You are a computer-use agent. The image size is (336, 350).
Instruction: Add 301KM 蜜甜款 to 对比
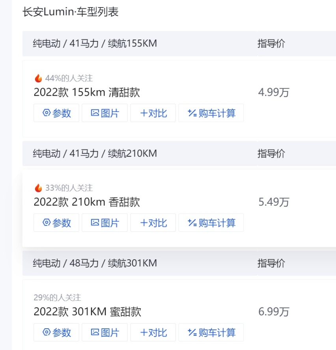[153, 332]
